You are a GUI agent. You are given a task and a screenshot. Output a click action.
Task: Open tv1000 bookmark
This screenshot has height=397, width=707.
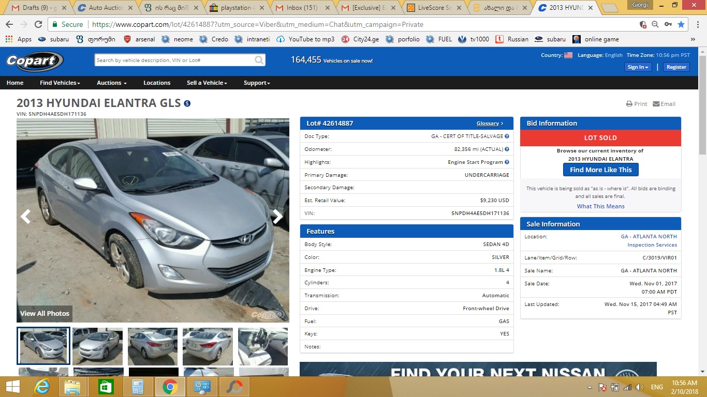tap(474, 39)
